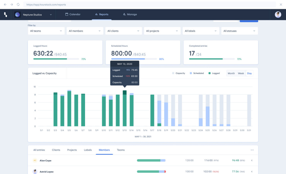Toggle the Capacity legend item

coord(179,73)
